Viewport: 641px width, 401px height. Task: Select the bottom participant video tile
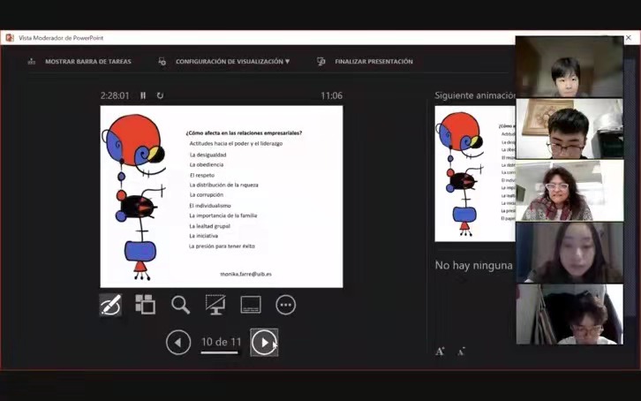[569, 314]
